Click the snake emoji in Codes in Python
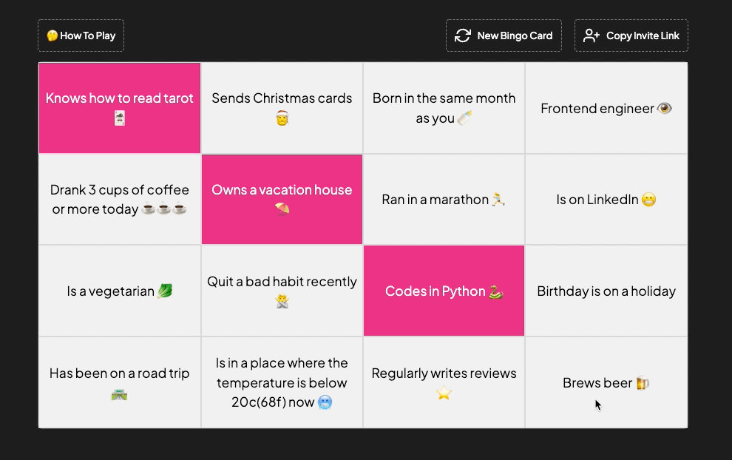 click(495, 291)
